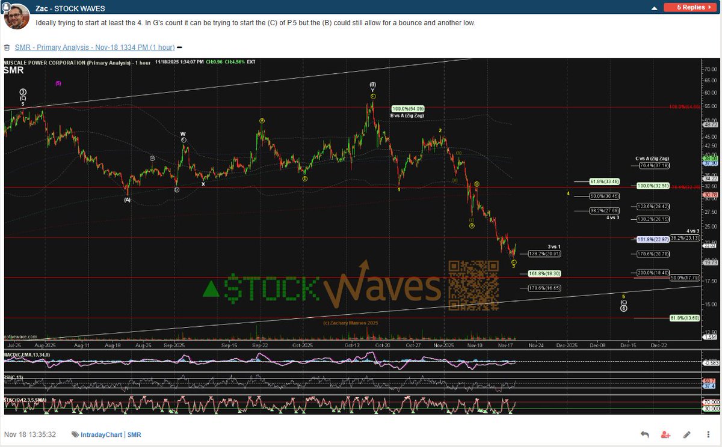Select the post text starting with 'Ideally trying'

(x=256, y=23)
